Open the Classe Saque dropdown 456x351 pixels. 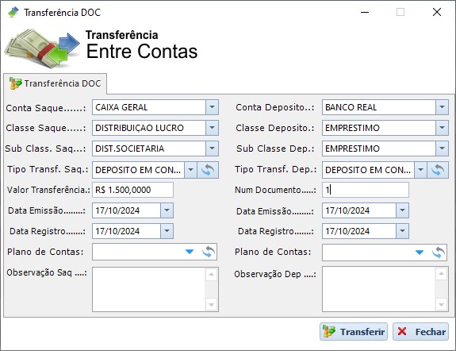point(212,128)
